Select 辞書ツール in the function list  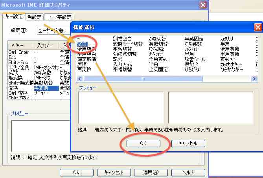tap(195, 59)
